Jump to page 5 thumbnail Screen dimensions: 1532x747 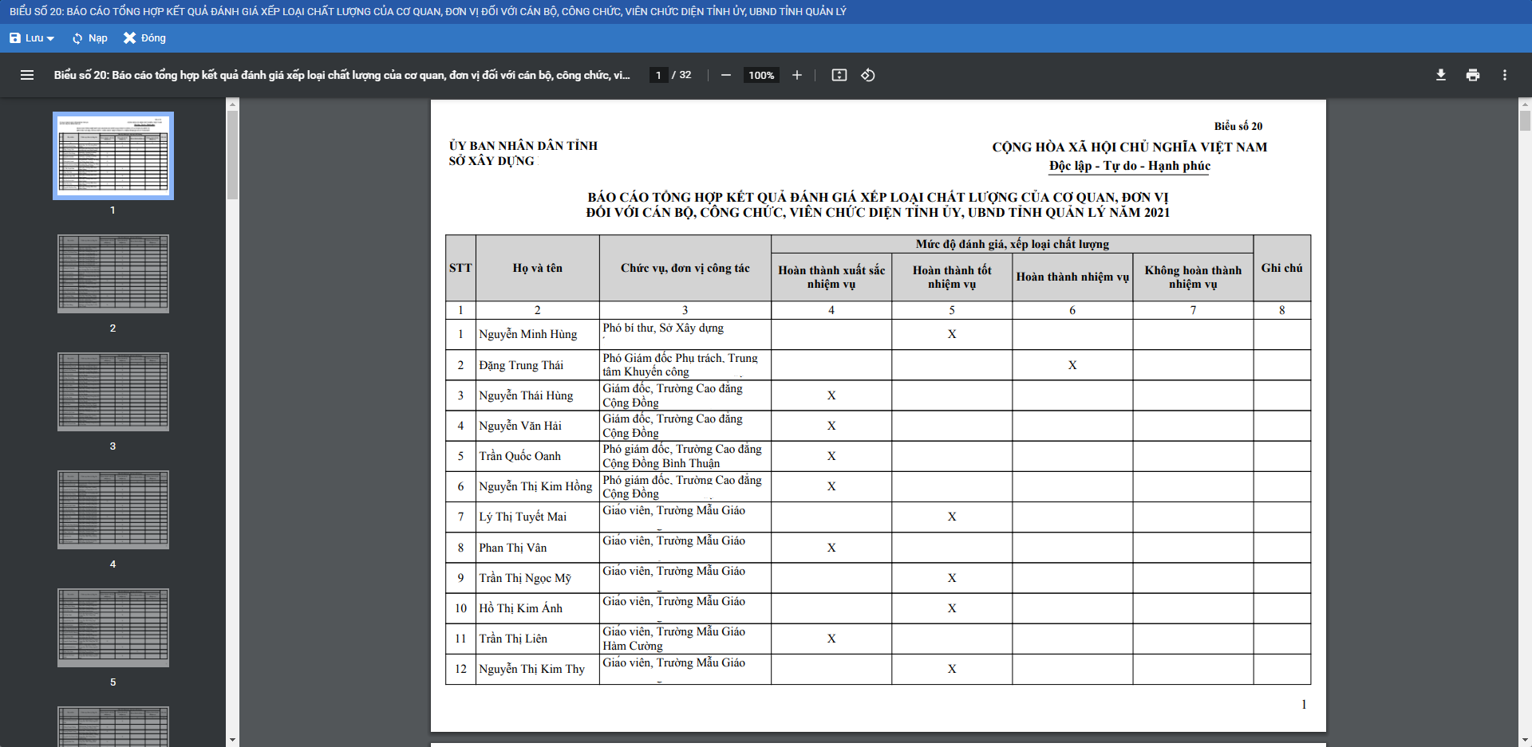(113, 627)
